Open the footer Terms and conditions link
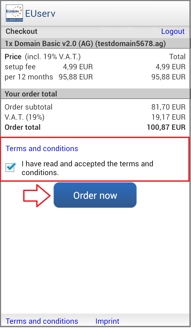 tap(42, 321)
